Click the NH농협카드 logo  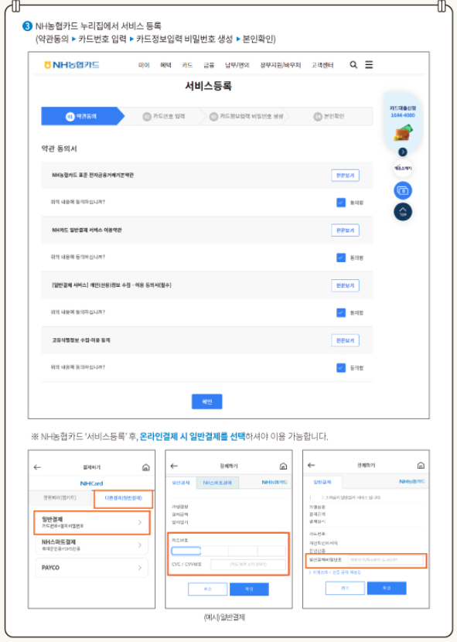coord(72,65)
